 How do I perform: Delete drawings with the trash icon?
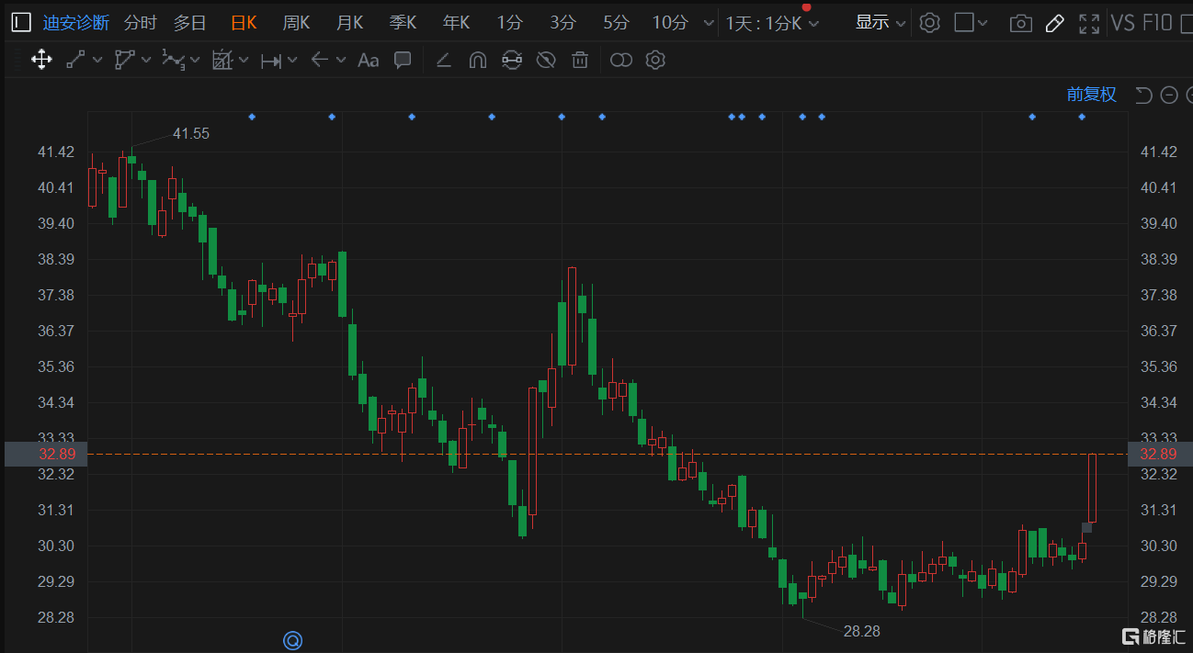click(580, 61)
